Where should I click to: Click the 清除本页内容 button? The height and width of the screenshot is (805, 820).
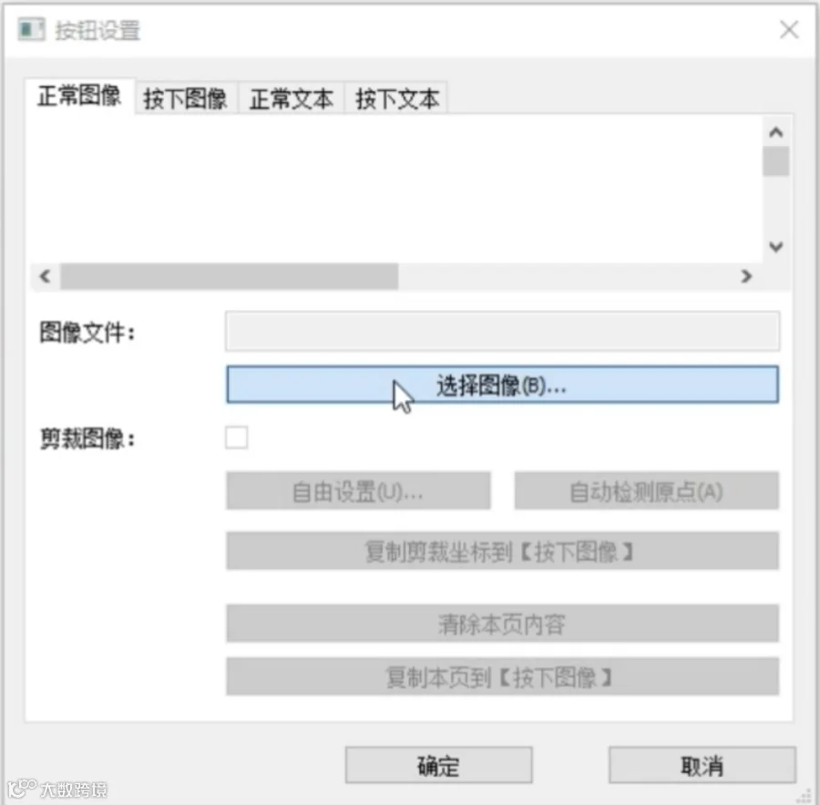click(x=503, y=624)
